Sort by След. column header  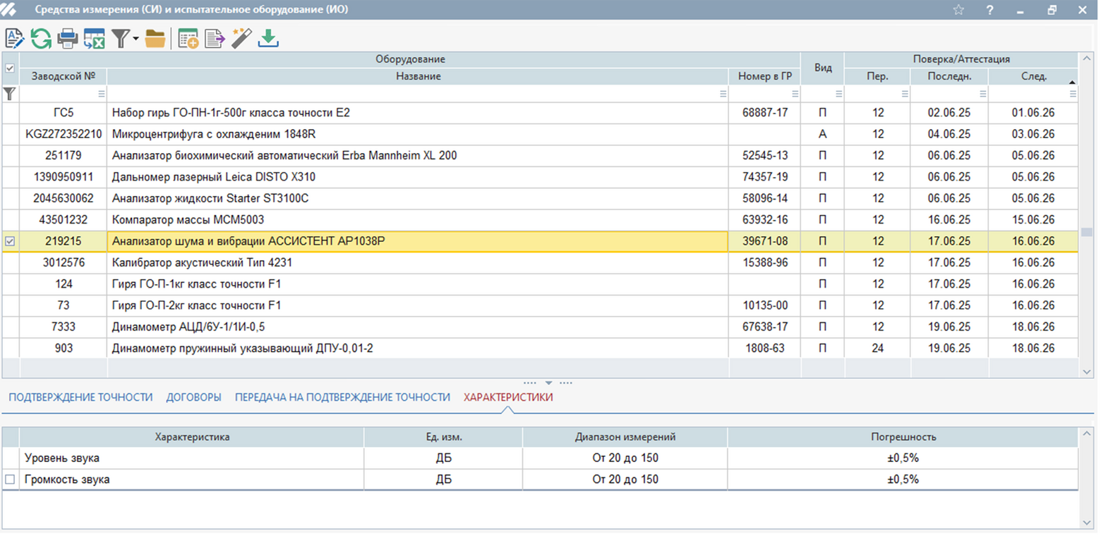point(1033,76)
